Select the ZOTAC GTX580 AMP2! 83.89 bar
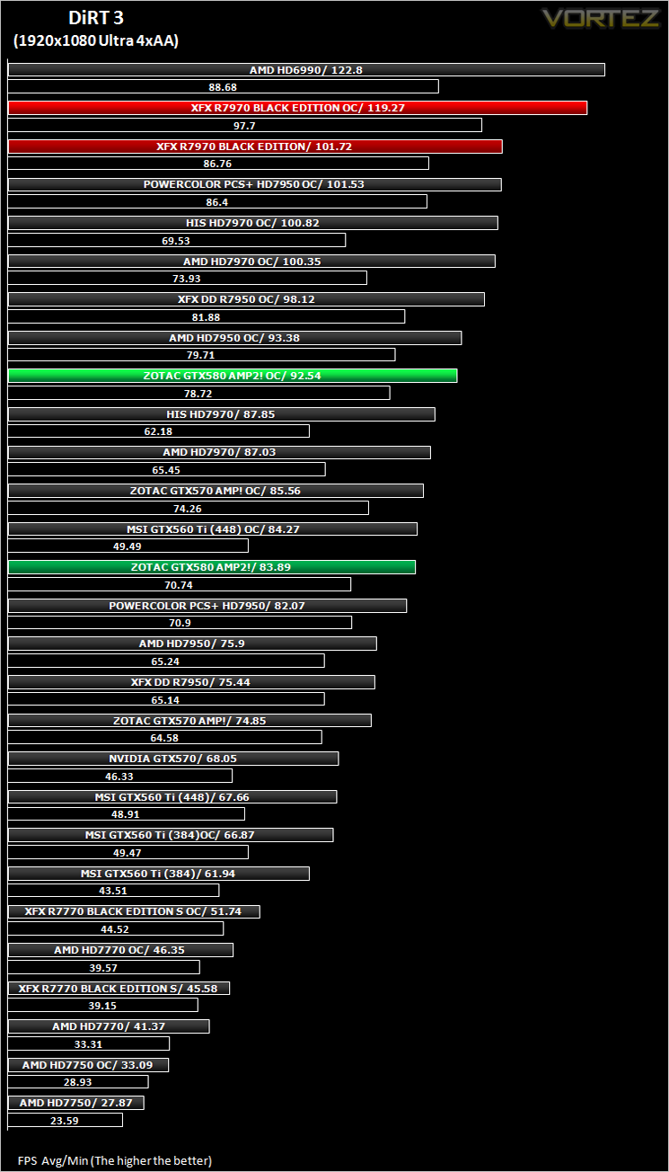669x1172 pixels. pyautogui.click(x=212, y=567)
